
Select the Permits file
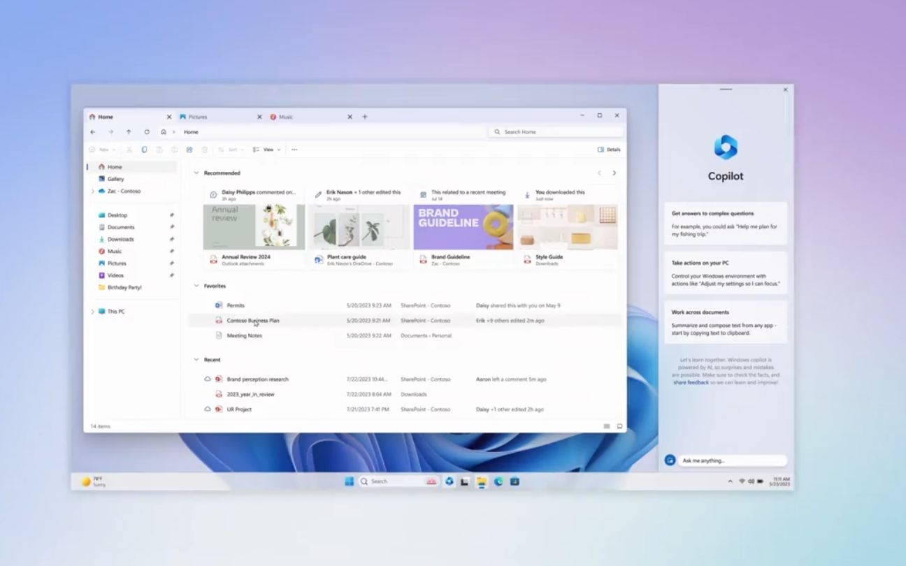[405, 305]
